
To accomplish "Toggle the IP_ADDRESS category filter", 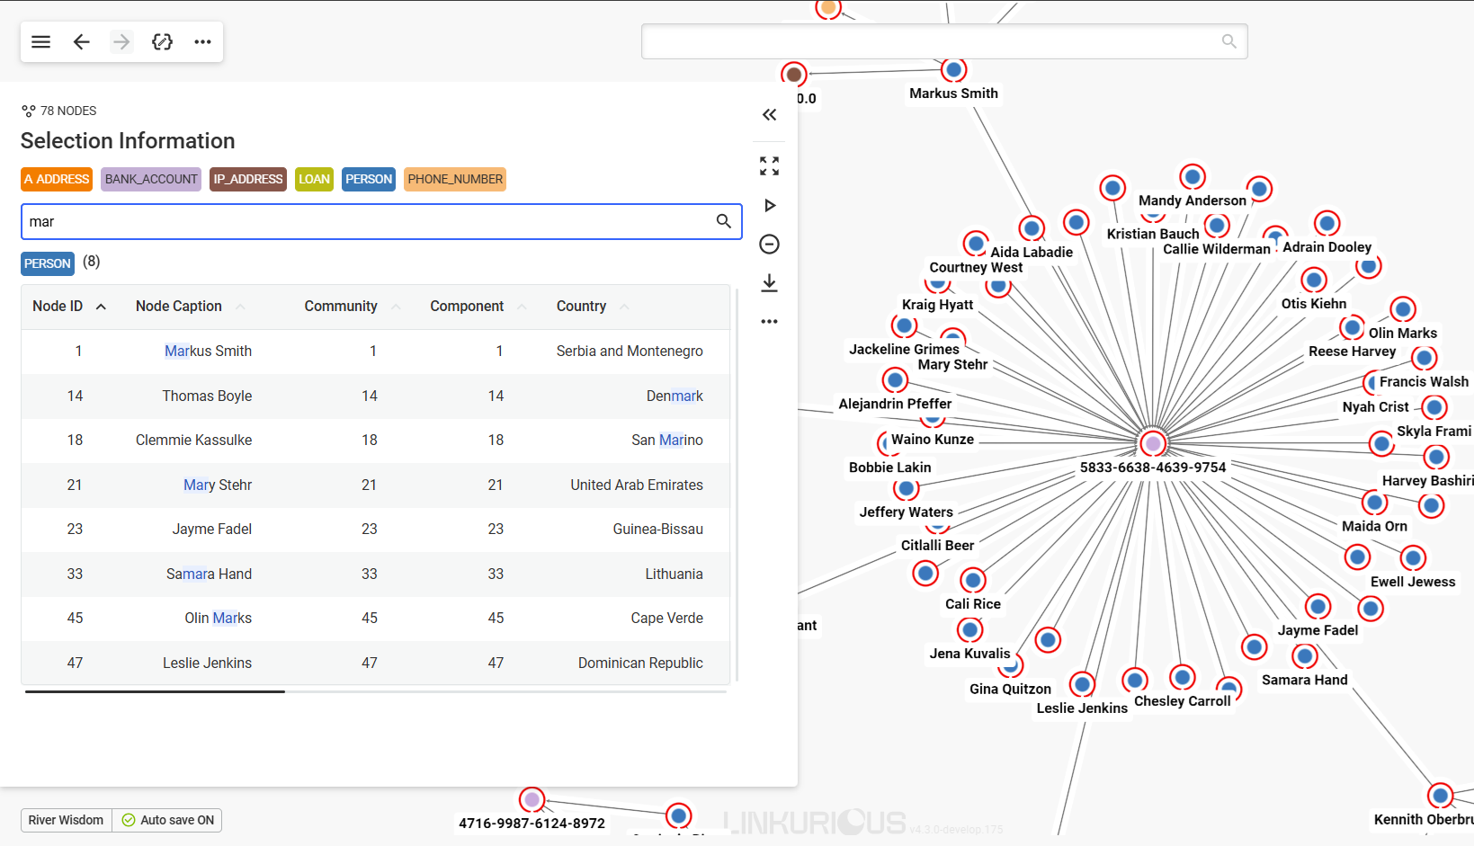I will point(248,180).
